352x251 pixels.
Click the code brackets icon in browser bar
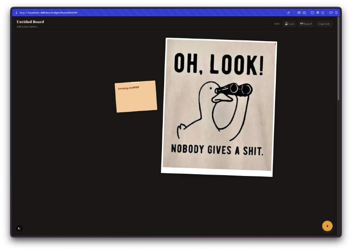point(331,13)
